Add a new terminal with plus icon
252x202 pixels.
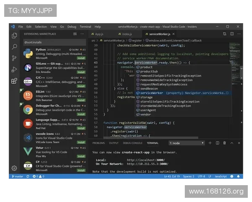coord(210,143)
